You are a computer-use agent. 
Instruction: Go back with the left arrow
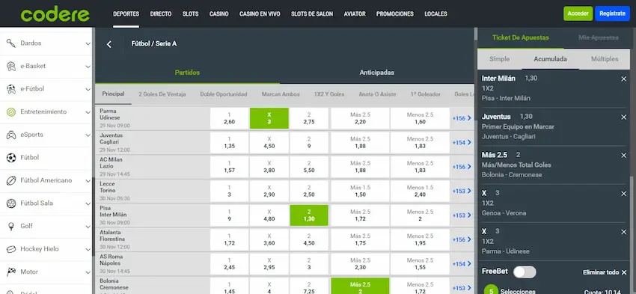click(108, 44)
